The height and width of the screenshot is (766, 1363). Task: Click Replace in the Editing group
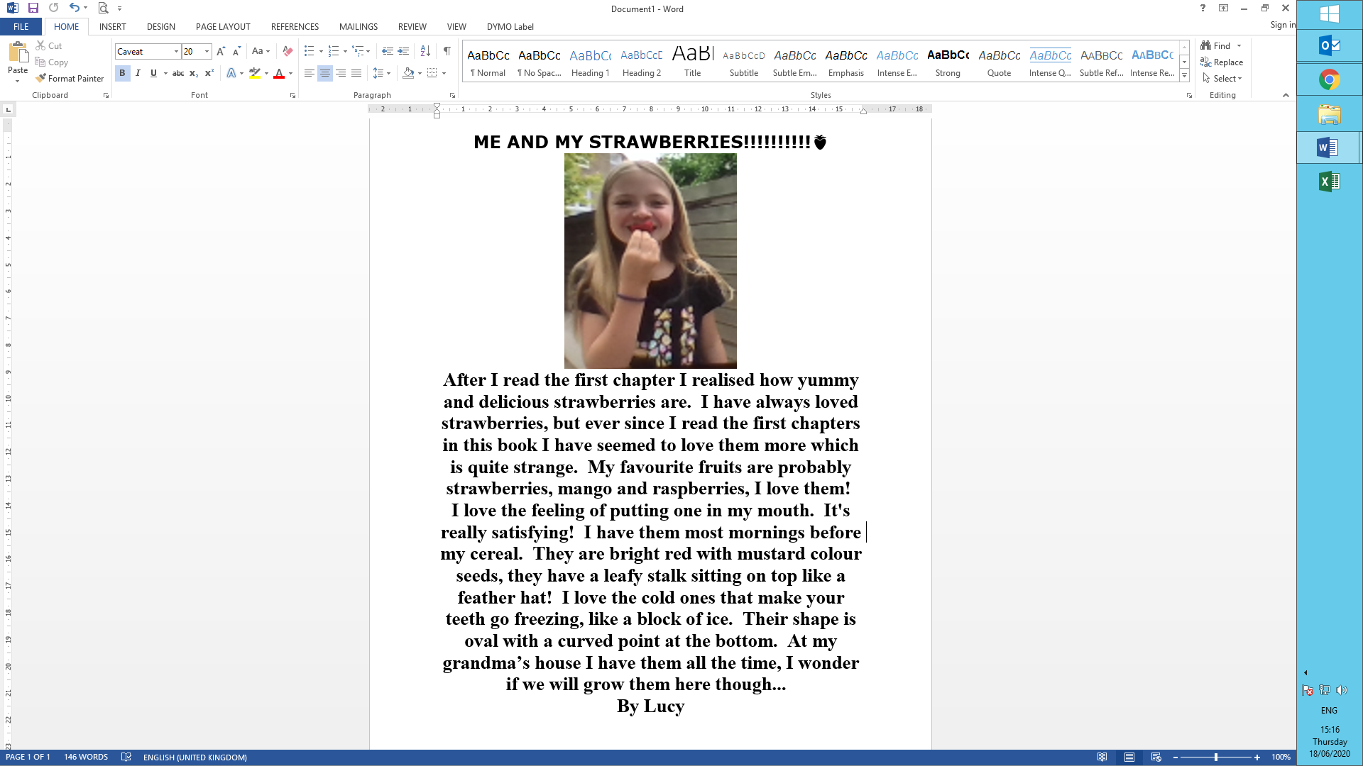point(1222,62)
